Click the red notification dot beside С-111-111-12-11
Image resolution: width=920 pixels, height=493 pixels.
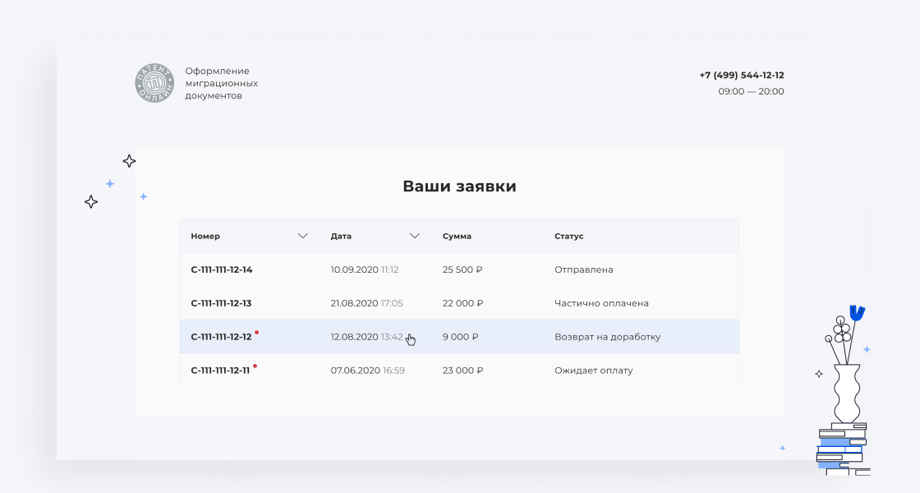(x=255, y=365)
